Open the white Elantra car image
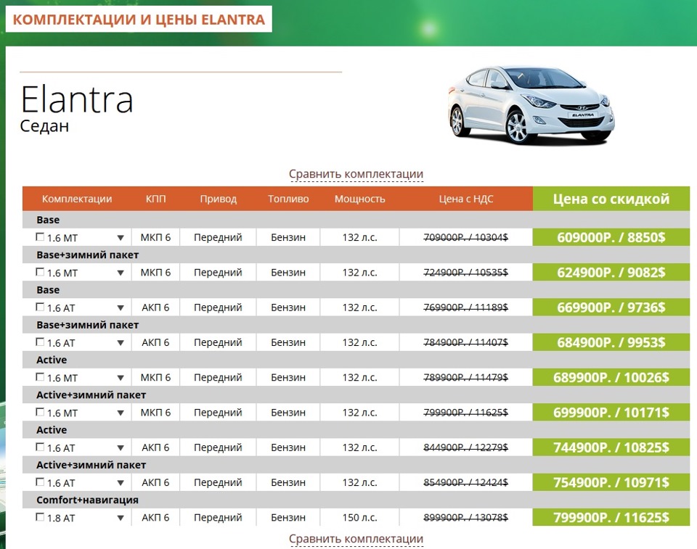697x549 pixels. [x=531, y=105]
